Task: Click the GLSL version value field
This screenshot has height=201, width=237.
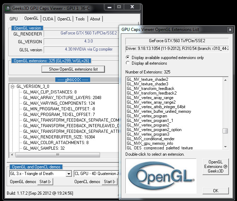Action: coord(81,49)
